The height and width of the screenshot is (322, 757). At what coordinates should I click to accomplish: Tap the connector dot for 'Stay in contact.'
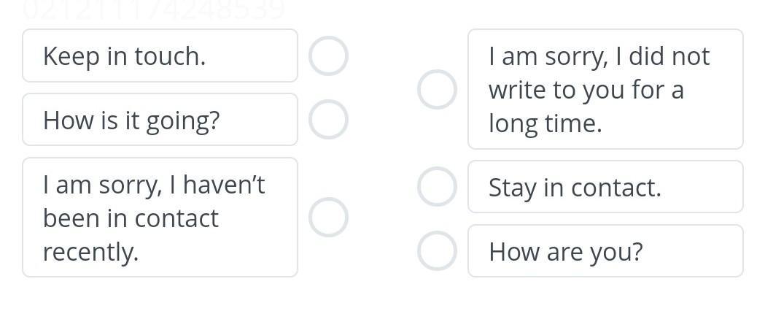[x=437, y=186]
